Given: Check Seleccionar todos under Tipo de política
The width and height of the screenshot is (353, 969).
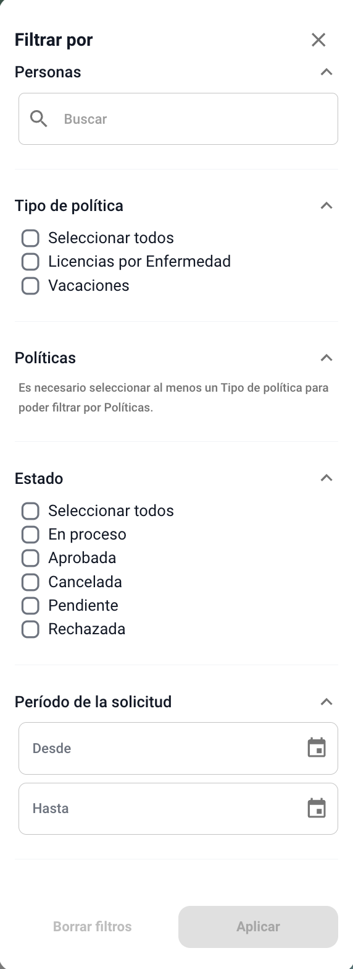Looking at the screenshot, I should pos(30,238).
